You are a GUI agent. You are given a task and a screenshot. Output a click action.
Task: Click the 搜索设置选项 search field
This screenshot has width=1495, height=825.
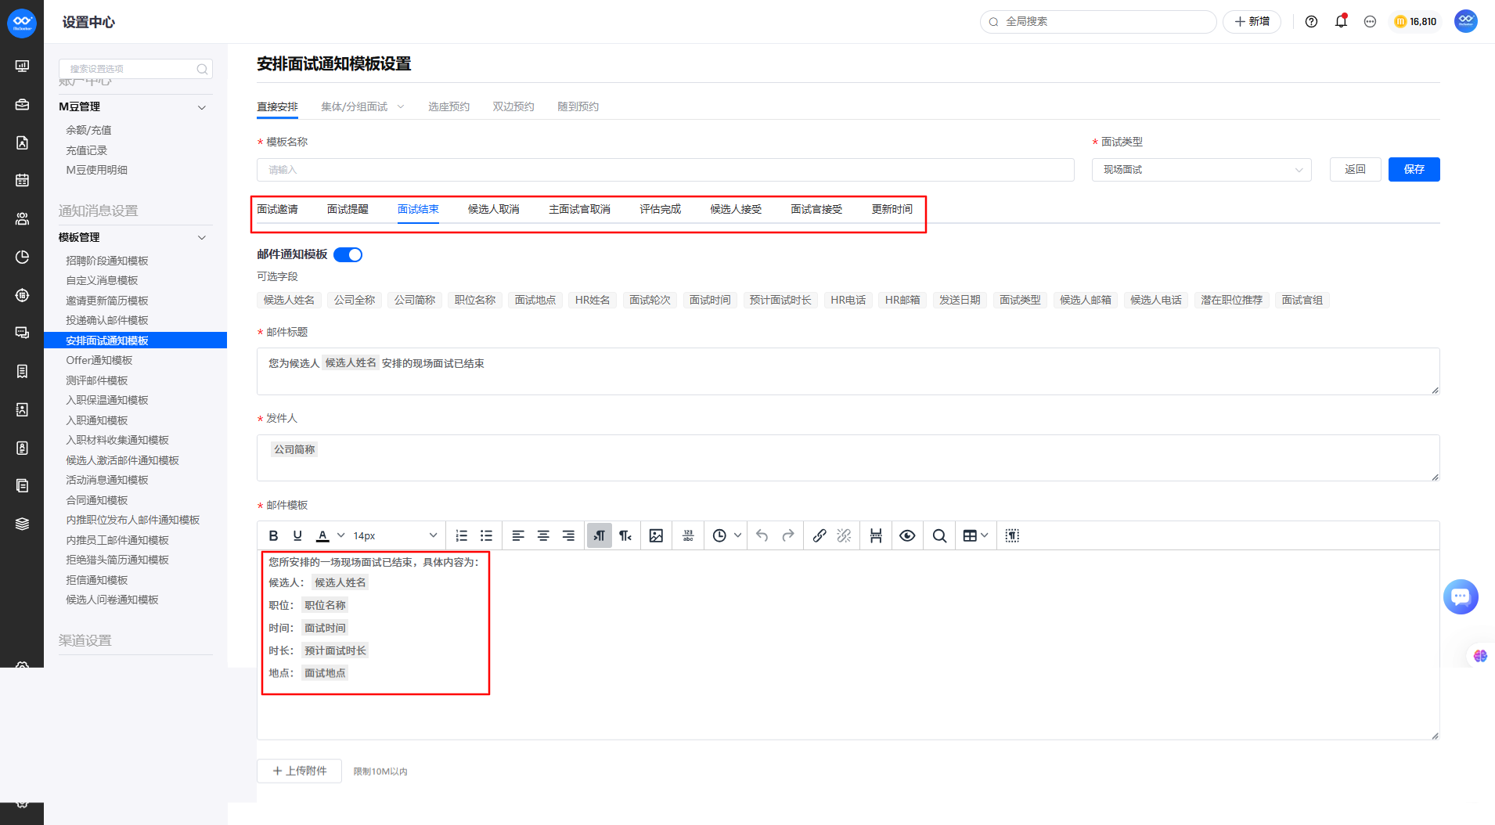pos(135,69)
